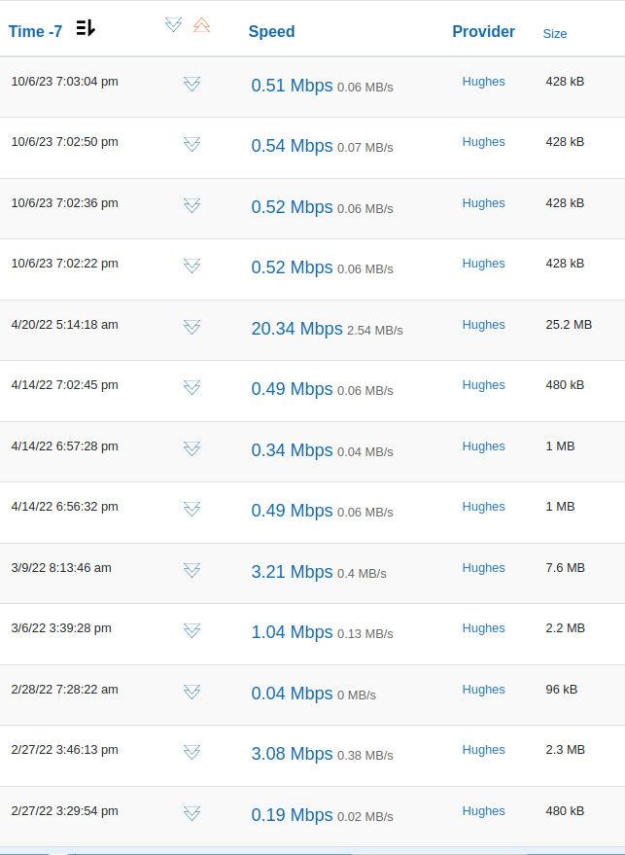Open Hughes provider link for 10/6/23 7:02:36 pm

[x=483, y=203]
